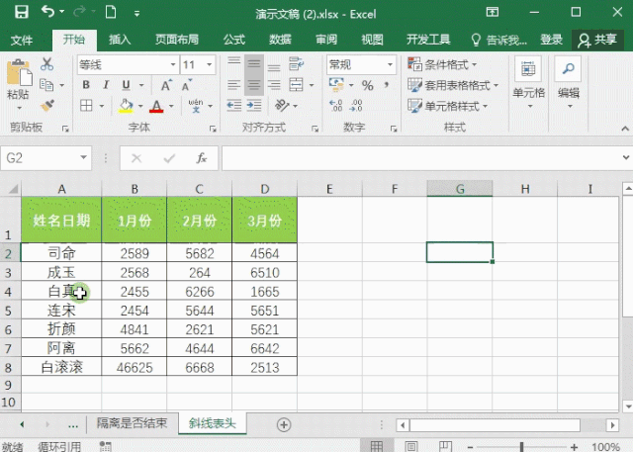Decrease indent

coord(234,106)
